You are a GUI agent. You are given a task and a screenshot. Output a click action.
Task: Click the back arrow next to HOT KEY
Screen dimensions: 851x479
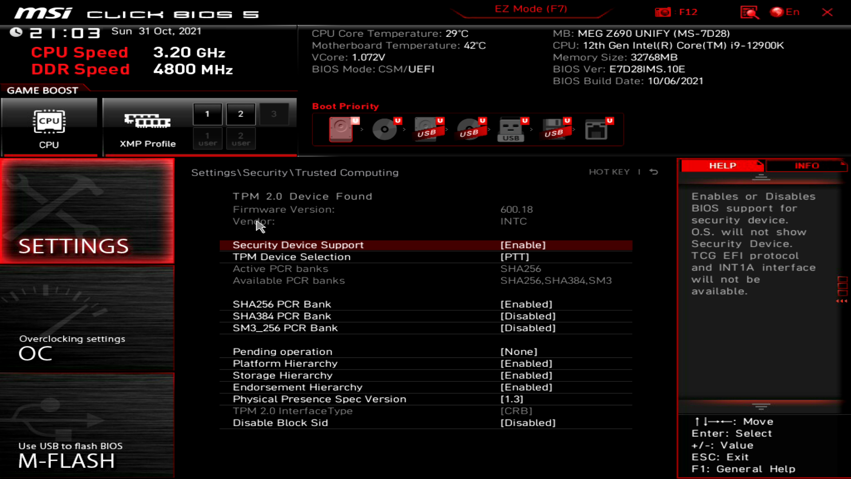pyautogui.click(x=654, y=172)
